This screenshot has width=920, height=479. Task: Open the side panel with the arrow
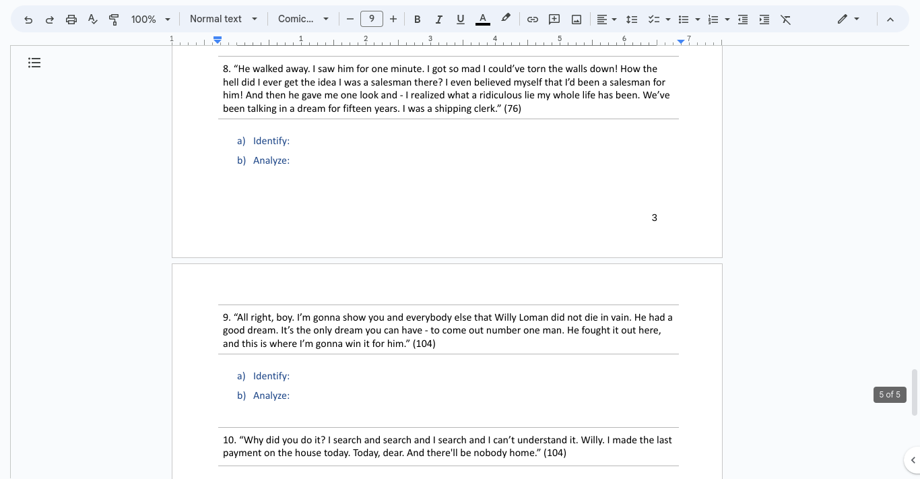pos(913,460)
